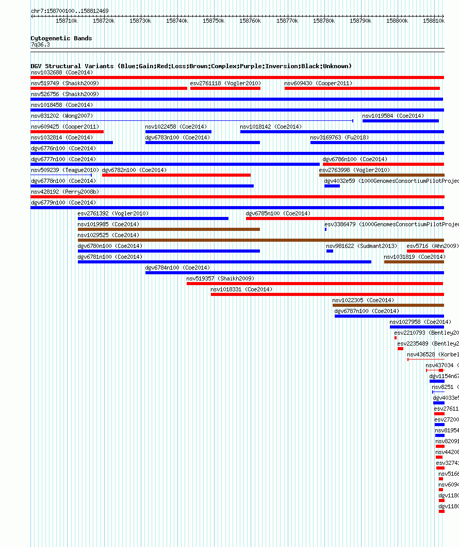Open nsv436528 (Korbel) label

433,354
